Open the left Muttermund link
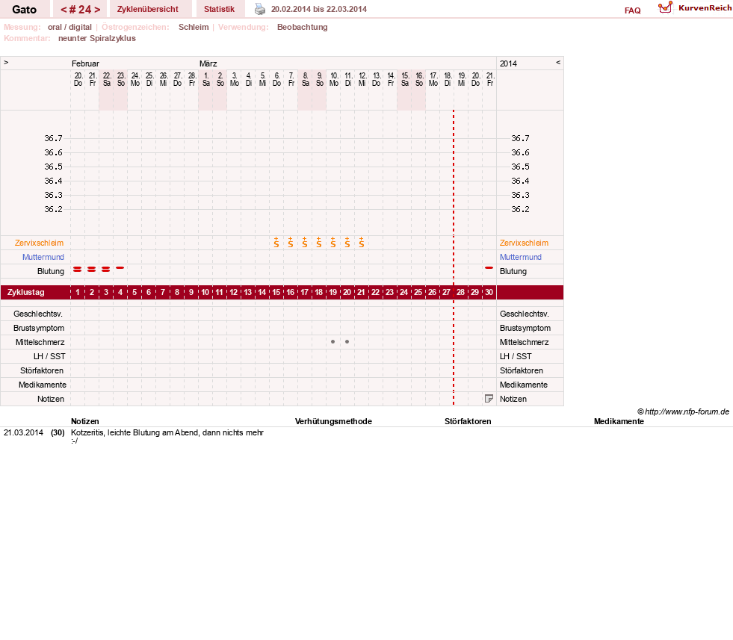 click(x=43, y=257)
